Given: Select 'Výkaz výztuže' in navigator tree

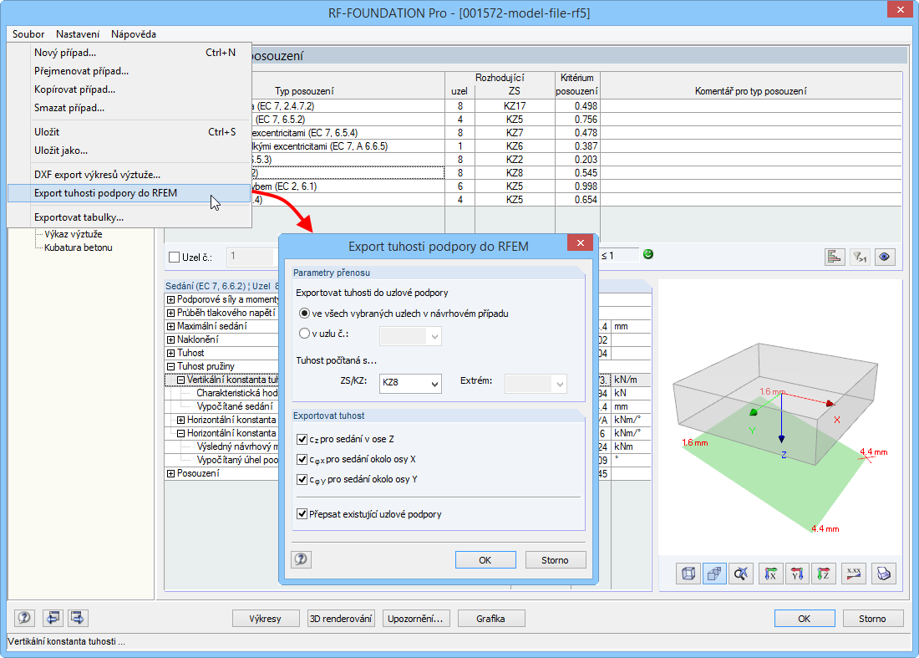Looking at the screenshot, I should [74, 234].
